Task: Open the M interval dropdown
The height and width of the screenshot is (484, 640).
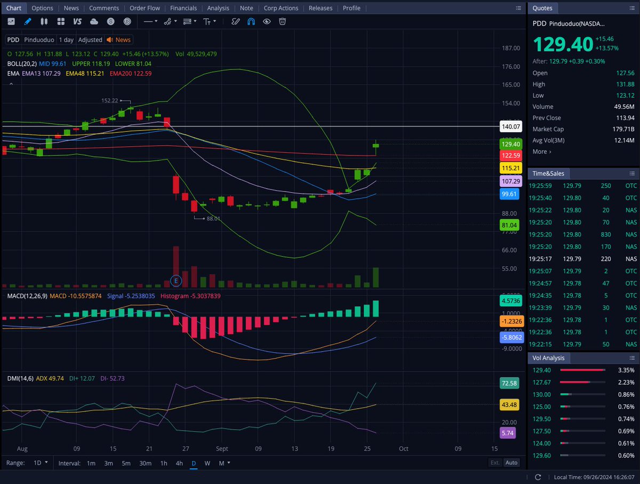Action: coord(223,463)
